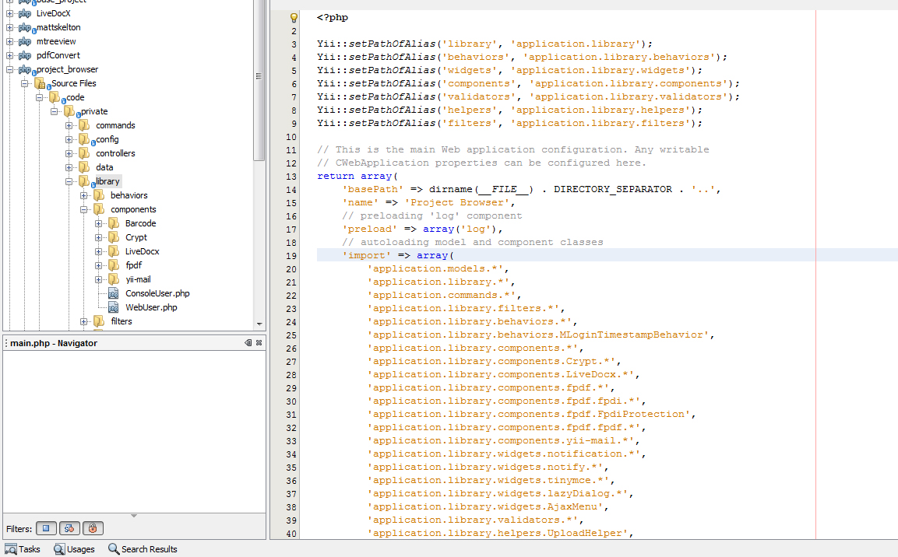The height and width of the screenshot is (557, 898).
Task: Collapse the library folder
Action: 69,181
